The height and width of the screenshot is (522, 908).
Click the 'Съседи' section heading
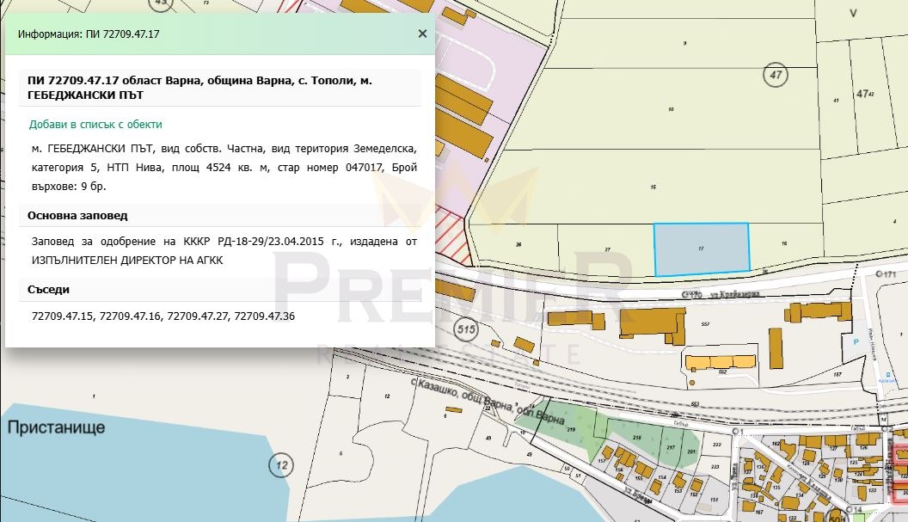point(49,290)
